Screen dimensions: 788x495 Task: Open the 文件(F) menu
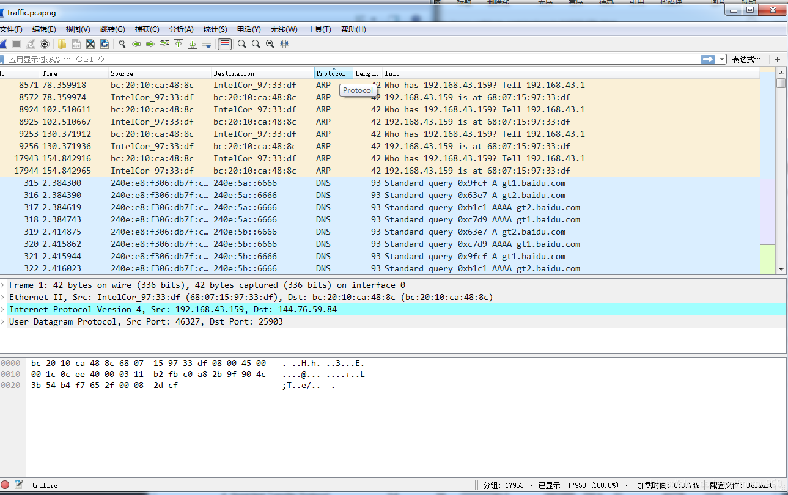point(11,29)
